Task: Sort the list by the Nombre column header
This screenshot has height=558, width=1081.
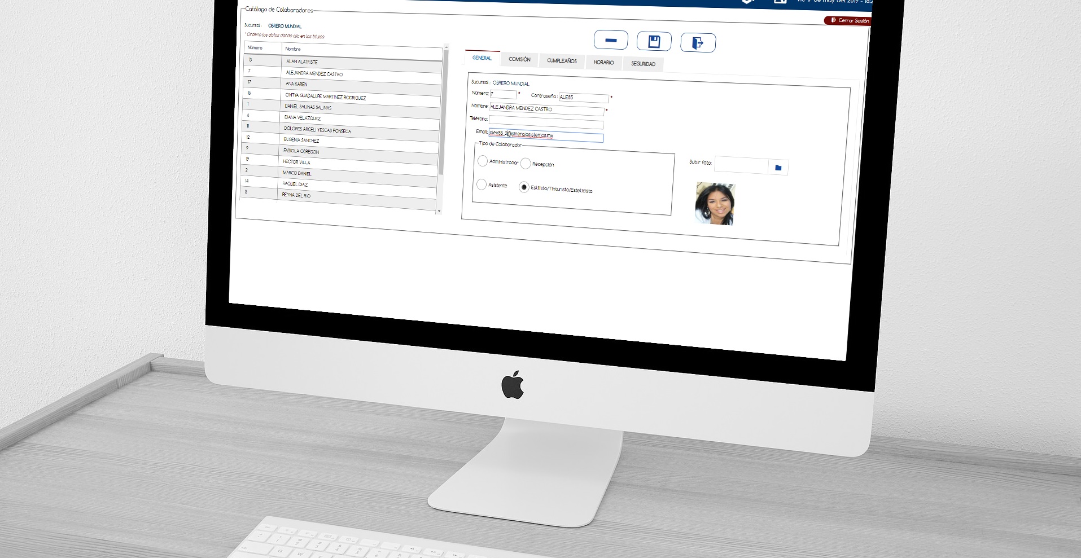Action: [x=361, y=50]
